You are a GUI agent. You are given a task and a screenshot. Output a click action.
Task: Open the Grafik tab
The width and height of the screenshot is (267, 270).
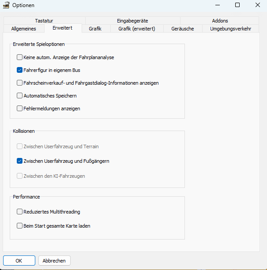[95, 29]
